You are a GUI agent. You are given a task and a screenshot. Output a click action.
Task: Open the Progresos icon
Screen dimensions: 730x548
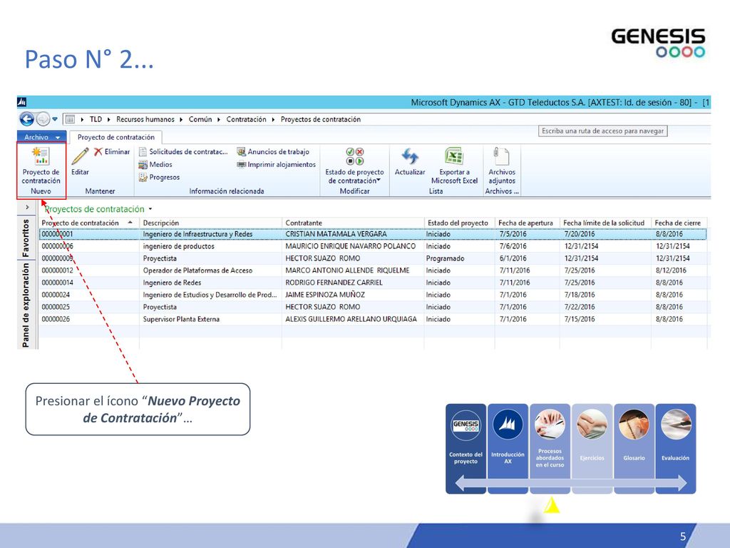pyautogui.click(x=143, y=177)
